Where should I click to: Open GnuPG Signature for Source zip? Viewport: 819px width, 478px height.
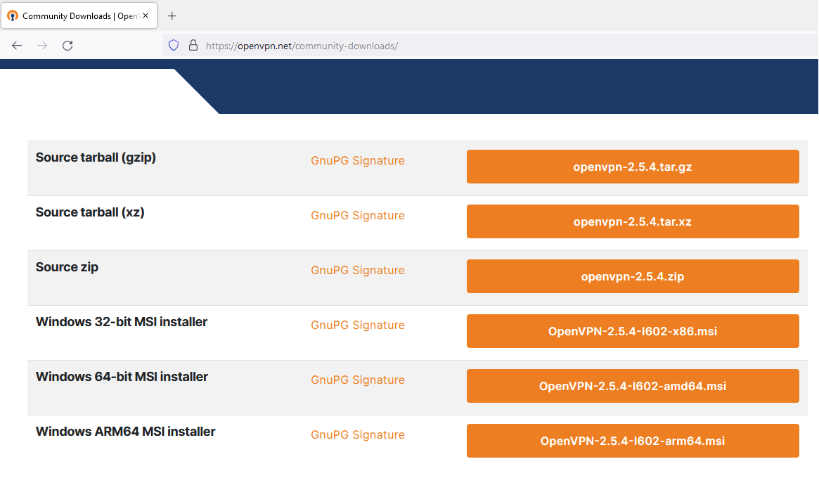coord(358,271)
